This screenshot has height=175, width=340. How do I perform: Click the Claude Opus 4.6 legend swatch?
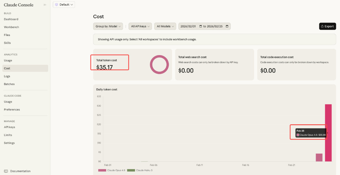(x=102, y=170)
